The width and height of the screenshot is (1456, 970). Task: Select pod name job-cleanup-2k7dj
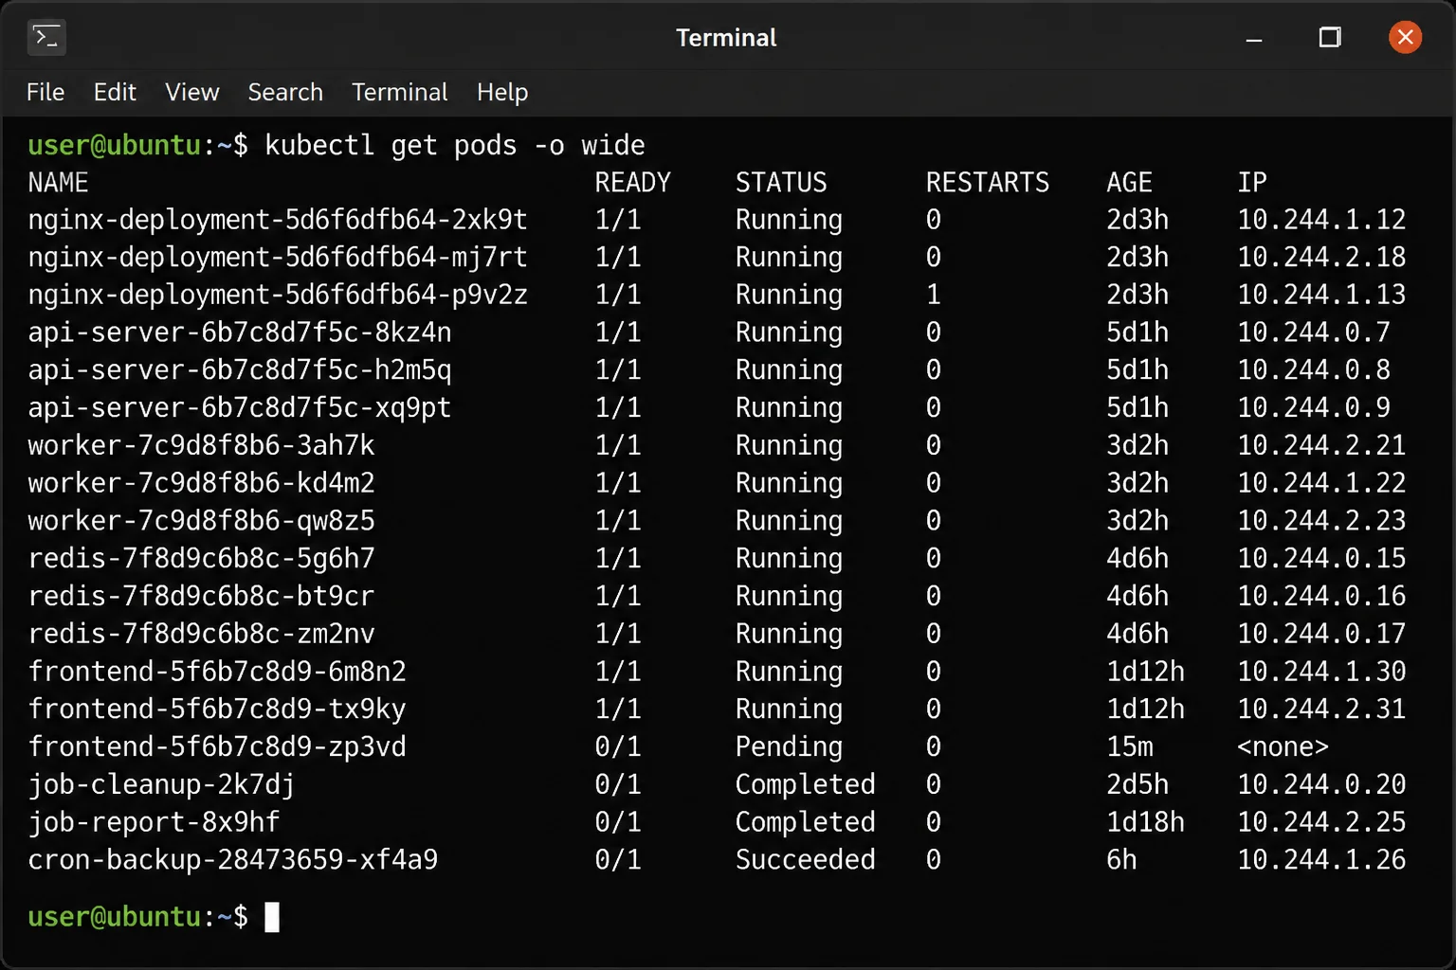[161, 784]
